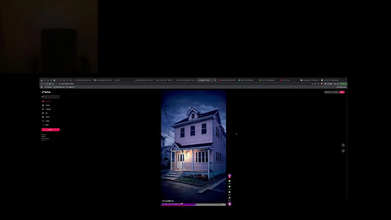This screenshot has height=220, width=391.
Task: Open the Reading List bookmark folder
Action: (71, 87)
